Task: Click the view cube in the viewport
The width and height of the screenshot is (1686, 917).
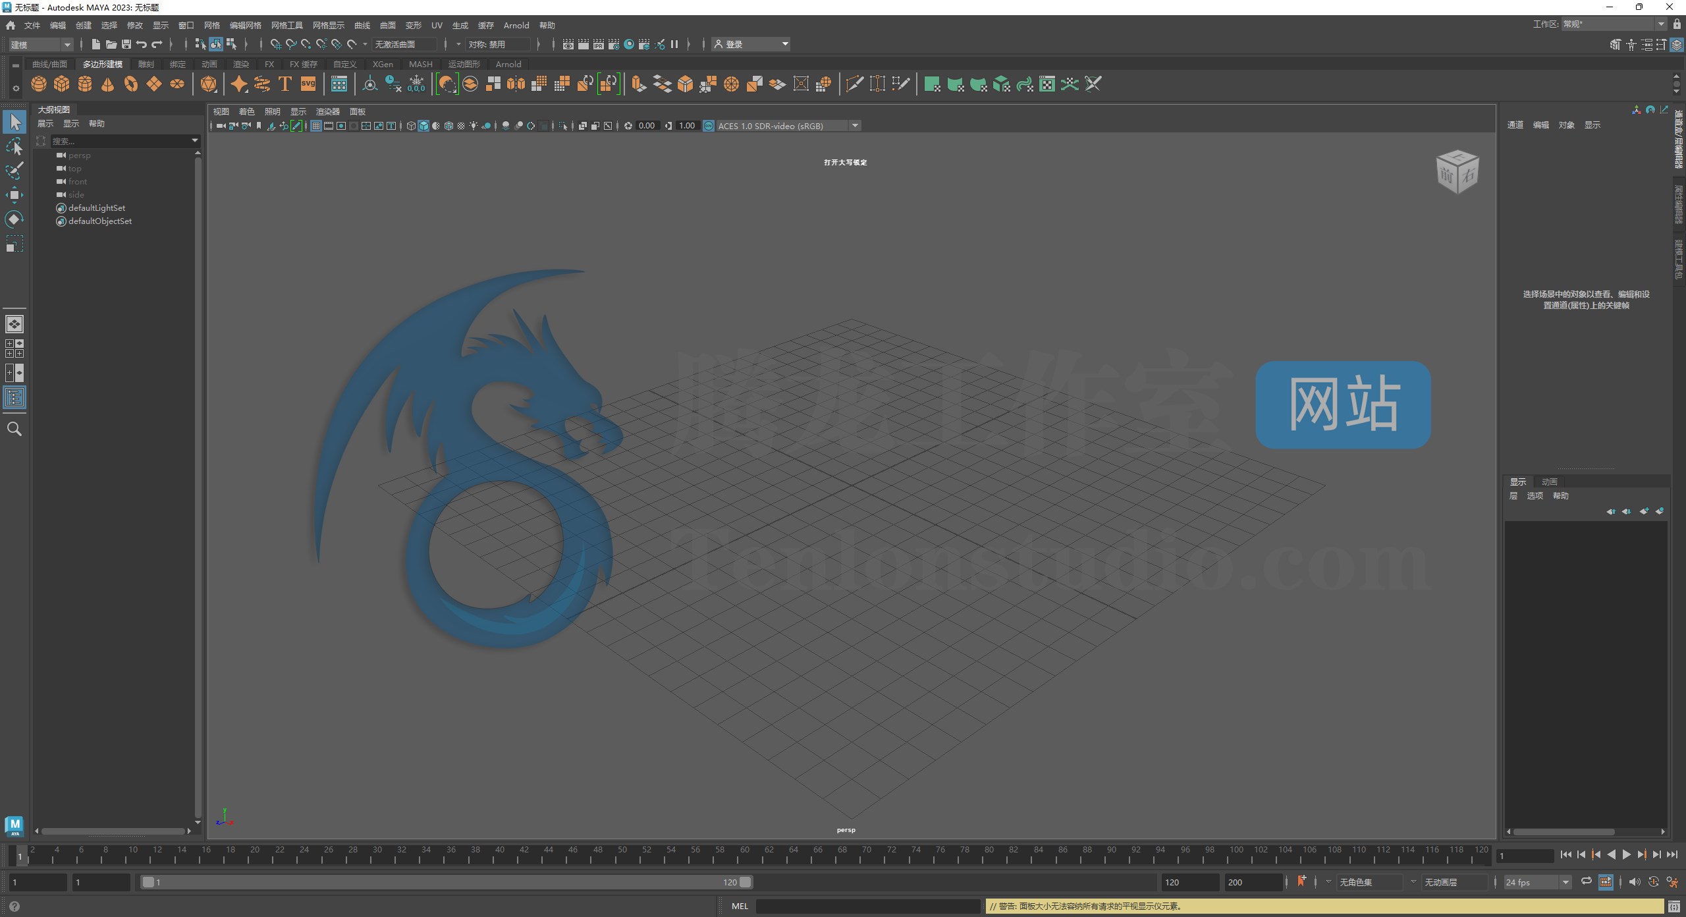Action: [x=1457, y=171]
